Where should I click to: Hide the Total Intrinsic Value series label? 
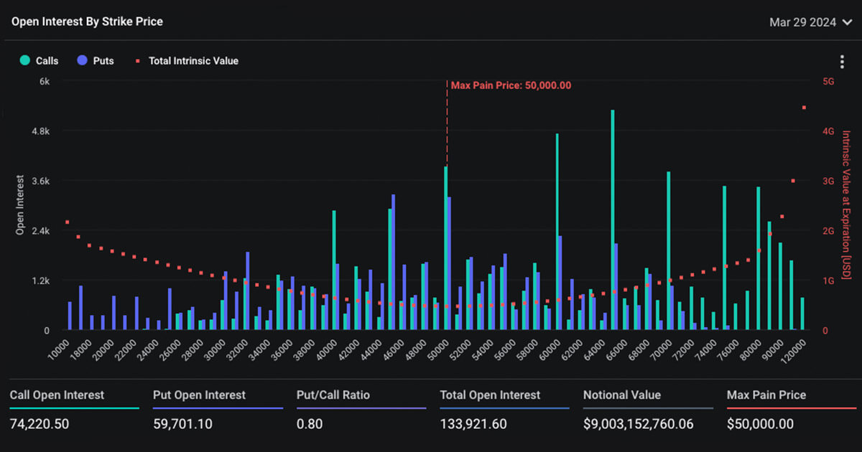click(193, 61)
